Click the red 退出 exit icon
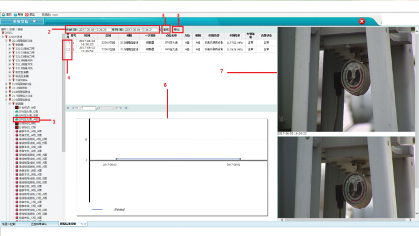 pyautogui.click(x=27, y=15)
